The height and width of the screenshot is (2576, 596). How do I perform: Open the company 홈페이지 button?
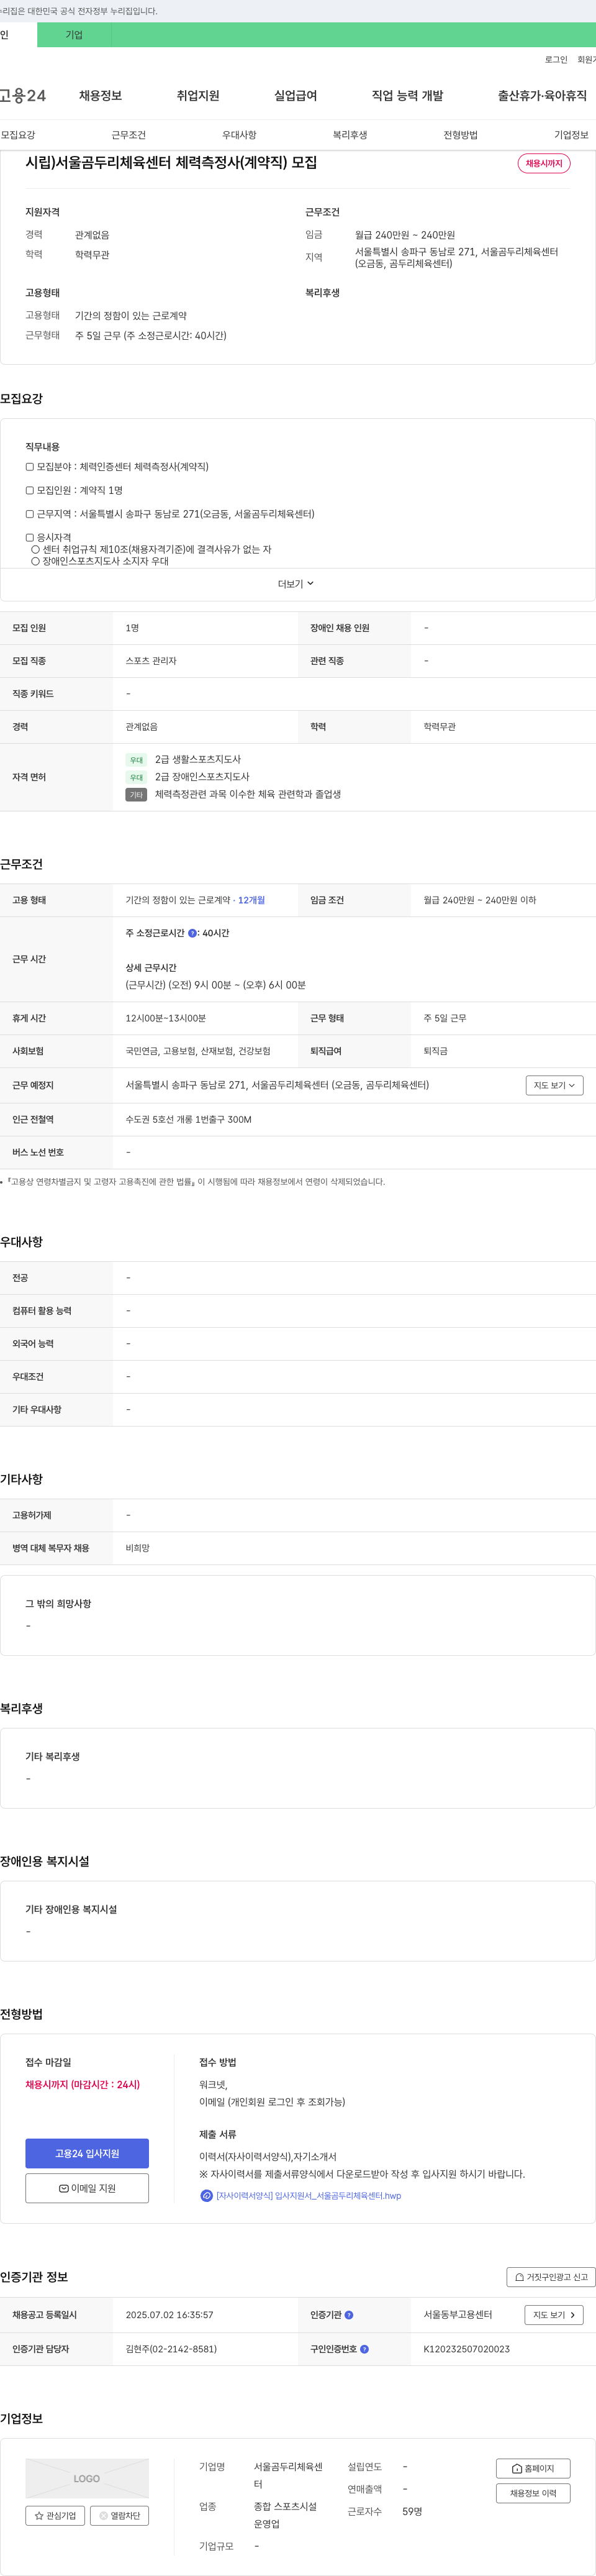tap(533, 2468)
